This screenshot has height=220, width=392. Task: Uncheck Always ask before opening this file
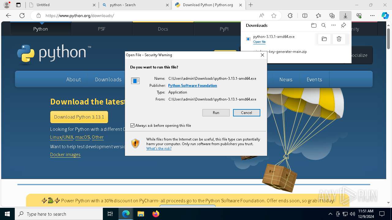(132, 126)
